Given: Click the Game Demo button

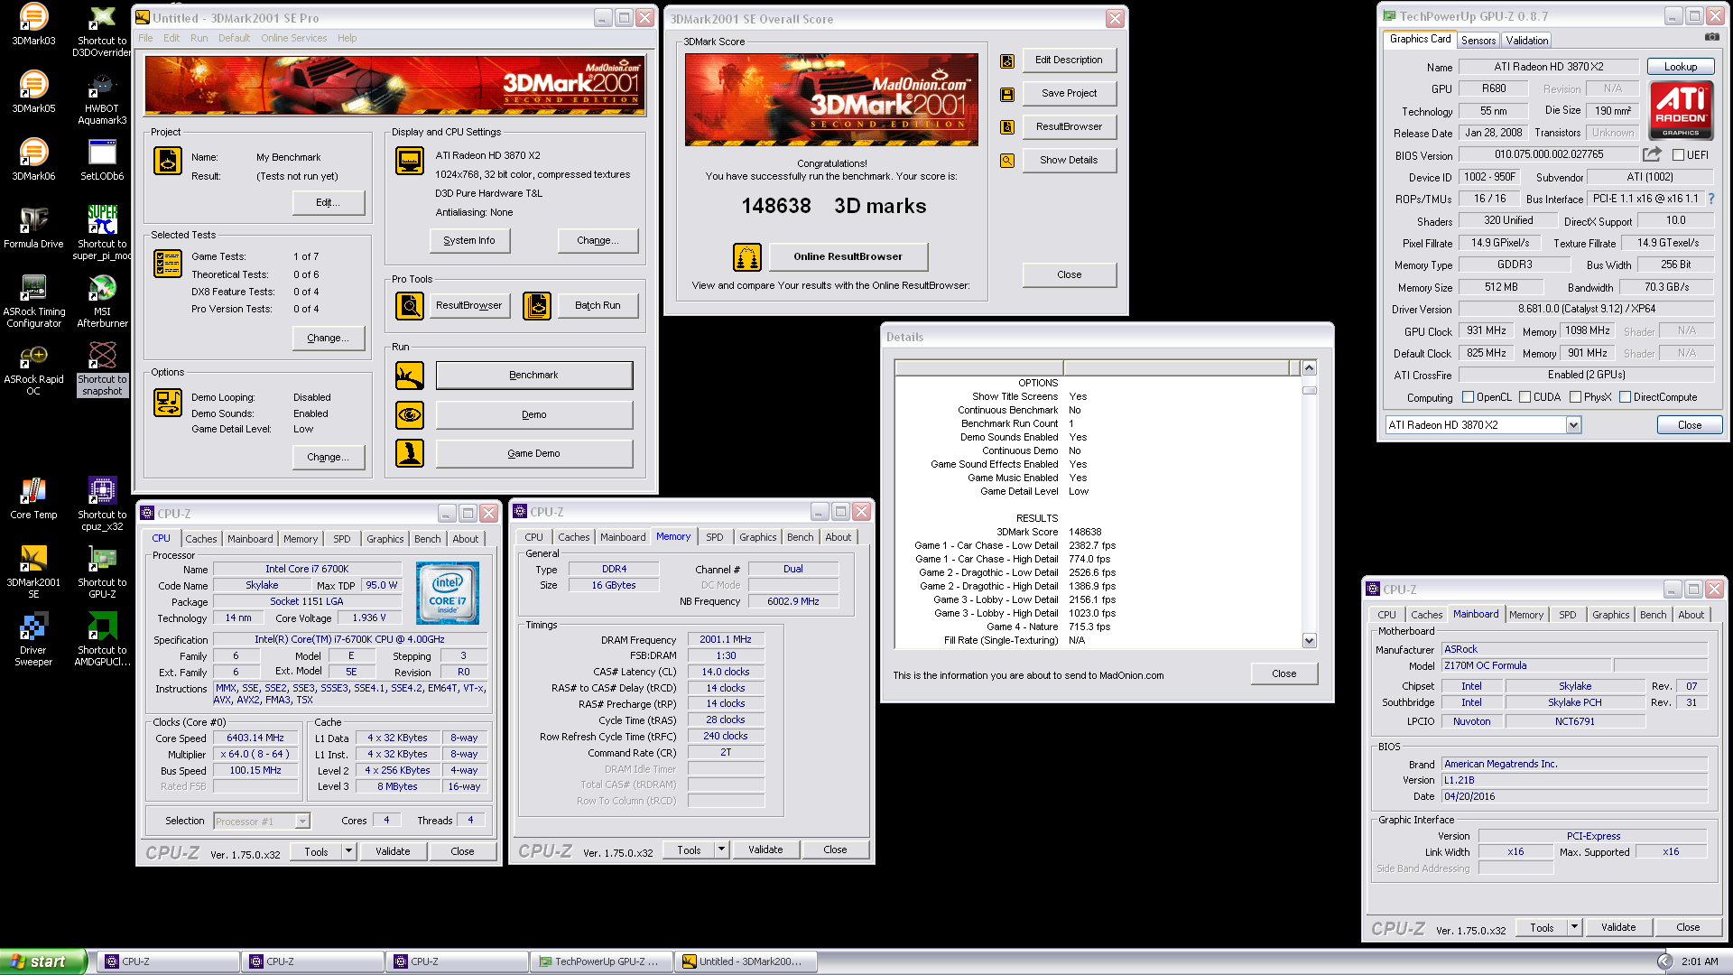Looking at the screenshot, I should (533, 454).
